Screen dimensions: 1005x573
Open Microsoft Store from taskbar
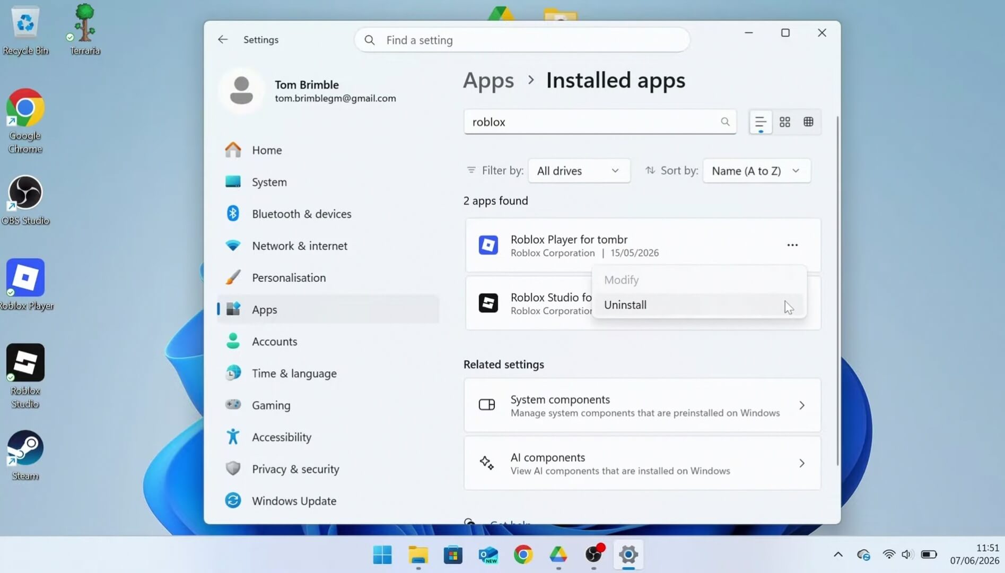(x=453, y=555)
